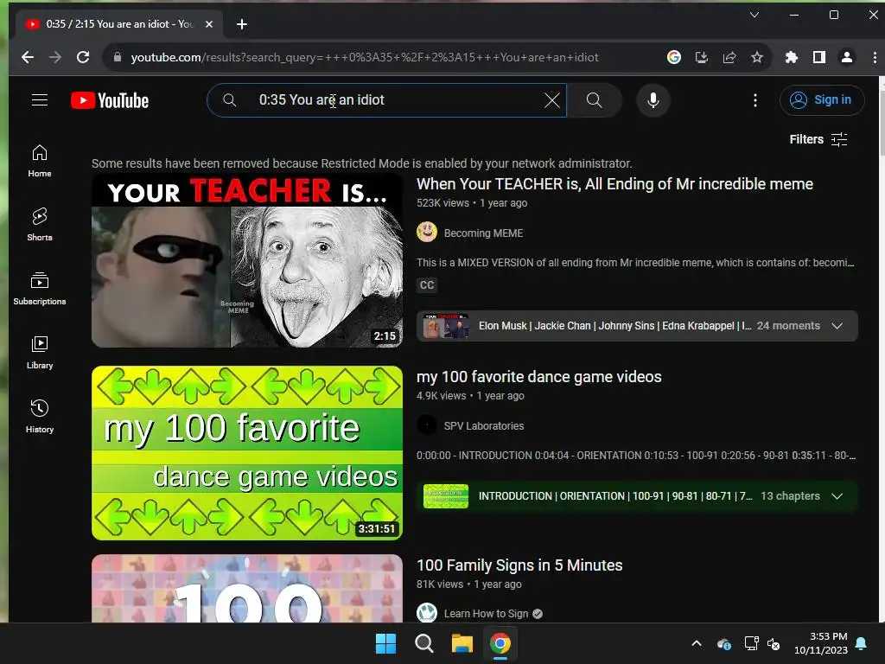Click the notification bell in tray
The image size is (885, 664).
[862, 643]
